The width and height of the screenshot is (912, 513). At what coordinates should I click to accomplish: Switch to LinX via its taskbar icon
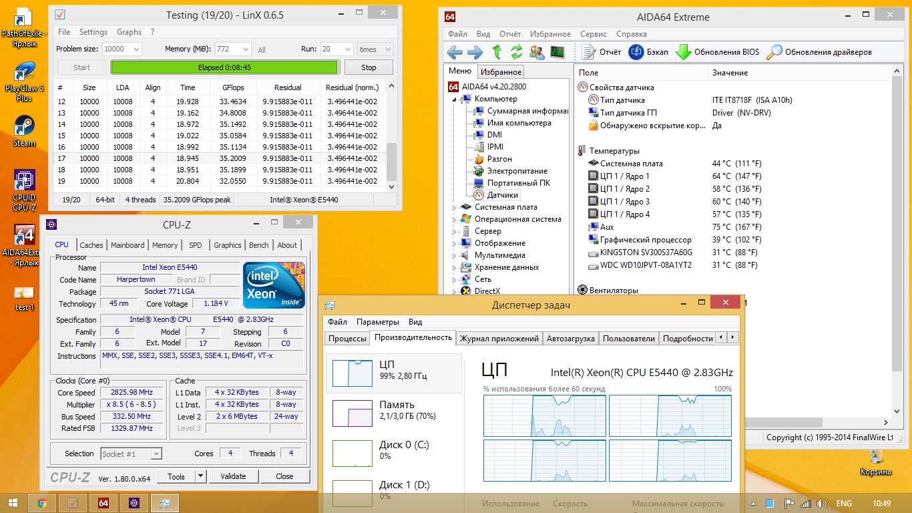click(73, 503)
